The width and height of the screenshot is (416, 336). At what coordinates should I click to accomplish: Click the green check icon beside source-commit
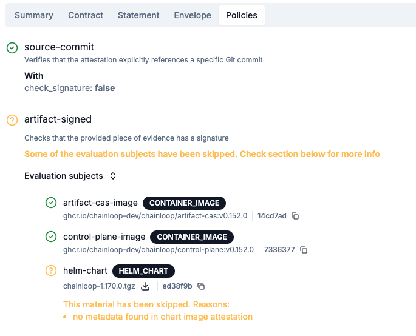click(x=12, y=48)
